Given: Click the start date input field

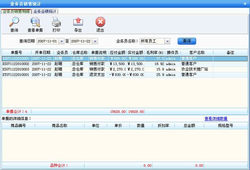Looking at the screenshot, I should 47,41.
